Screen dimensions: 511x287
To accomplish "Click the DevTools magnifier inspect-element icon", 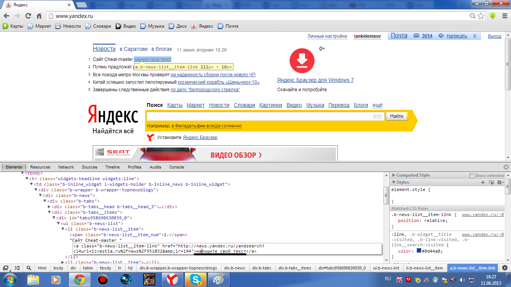I will coord(29,268).
